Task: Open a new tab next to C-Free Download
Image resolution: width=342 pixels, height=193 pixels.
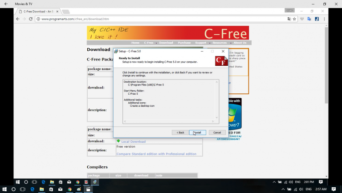Action: (65, 12)
